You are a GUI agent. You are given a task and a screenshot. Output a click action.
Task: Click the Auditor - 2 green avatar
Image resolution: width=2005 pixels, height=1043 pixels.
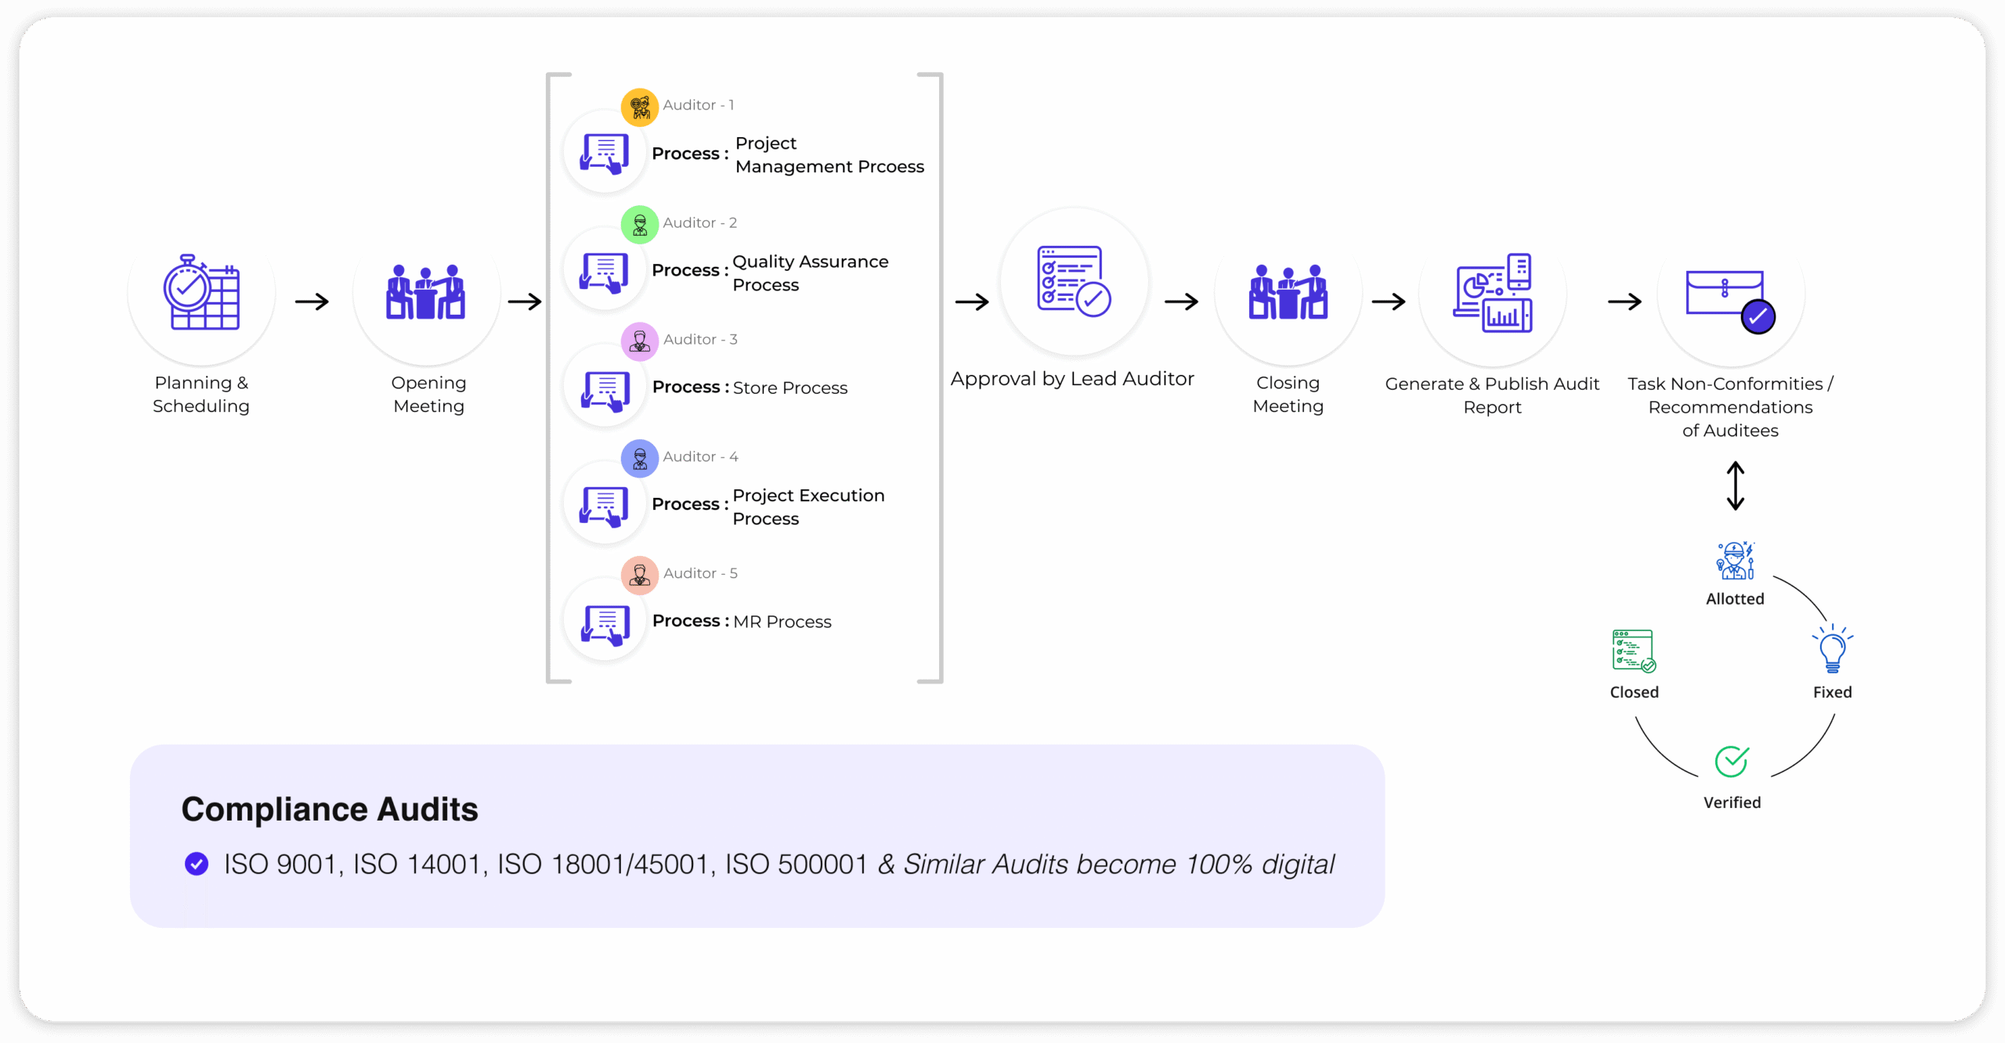tap(640, 225)
